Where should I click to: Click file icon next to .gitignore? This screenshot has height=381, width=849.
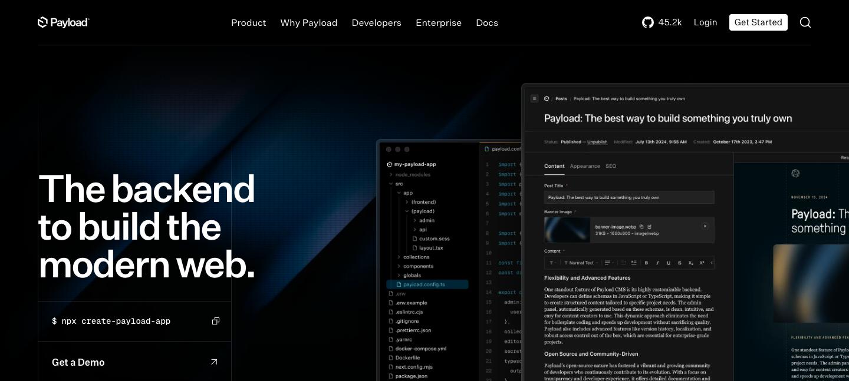click(390, 321)
